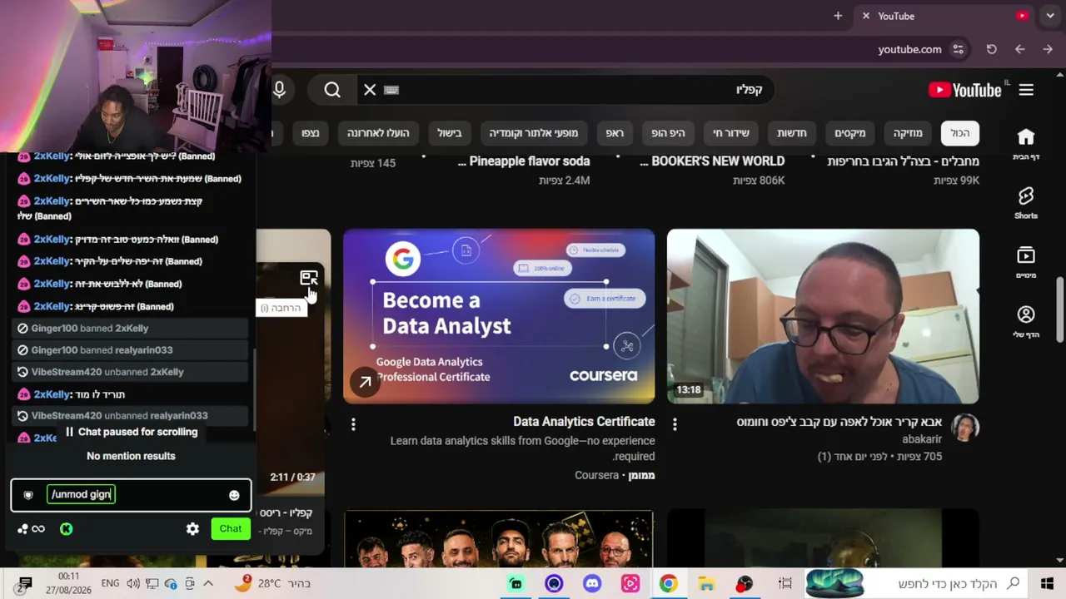
Task: Switch the ENG keyboard language indicator
Action: [110, 584]
